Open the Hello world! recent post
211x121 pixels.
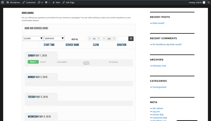[x=158, y=23]
